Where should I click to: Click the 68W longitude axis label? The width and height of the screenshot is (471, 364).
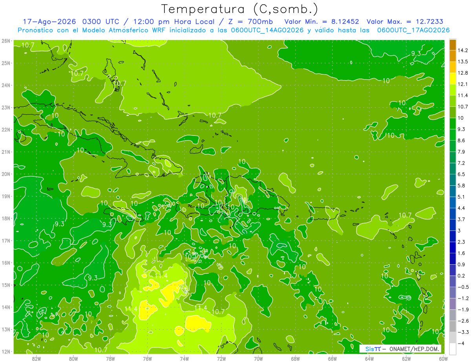click(x=295, y=359)
